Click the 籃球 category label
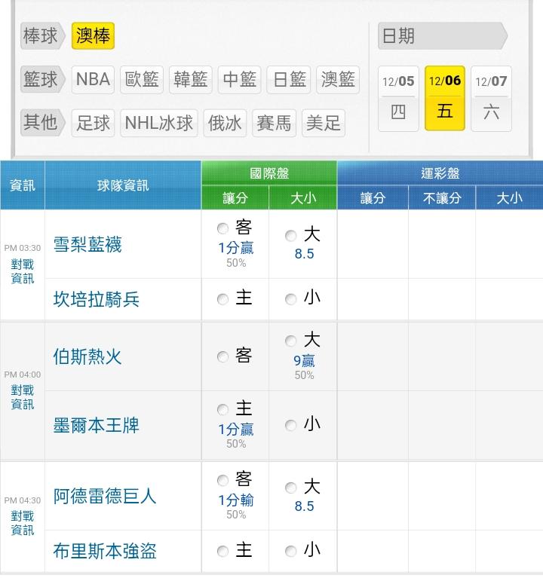The width and height of the screenshot is (543, 578). click(x=42, y=79)
